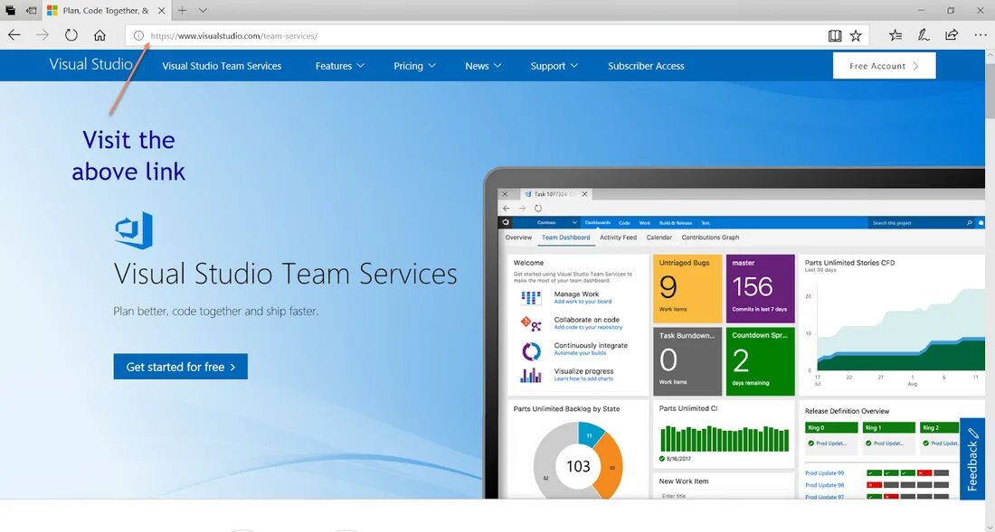Click the backlog donut chart showing 103
The height and width of the screenshot is (532, 995).
pyautogui.click(x=578, y=462)
